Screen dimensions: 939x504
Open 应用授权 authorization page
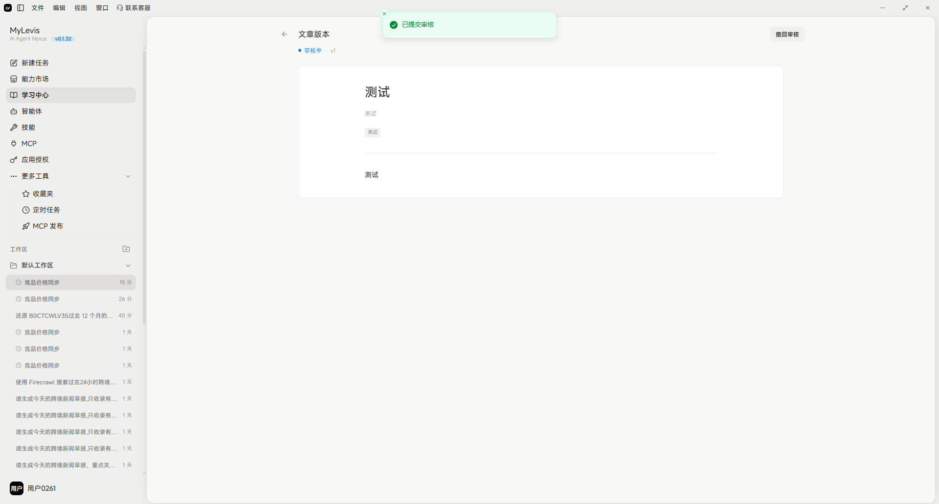tap(71, 160)
